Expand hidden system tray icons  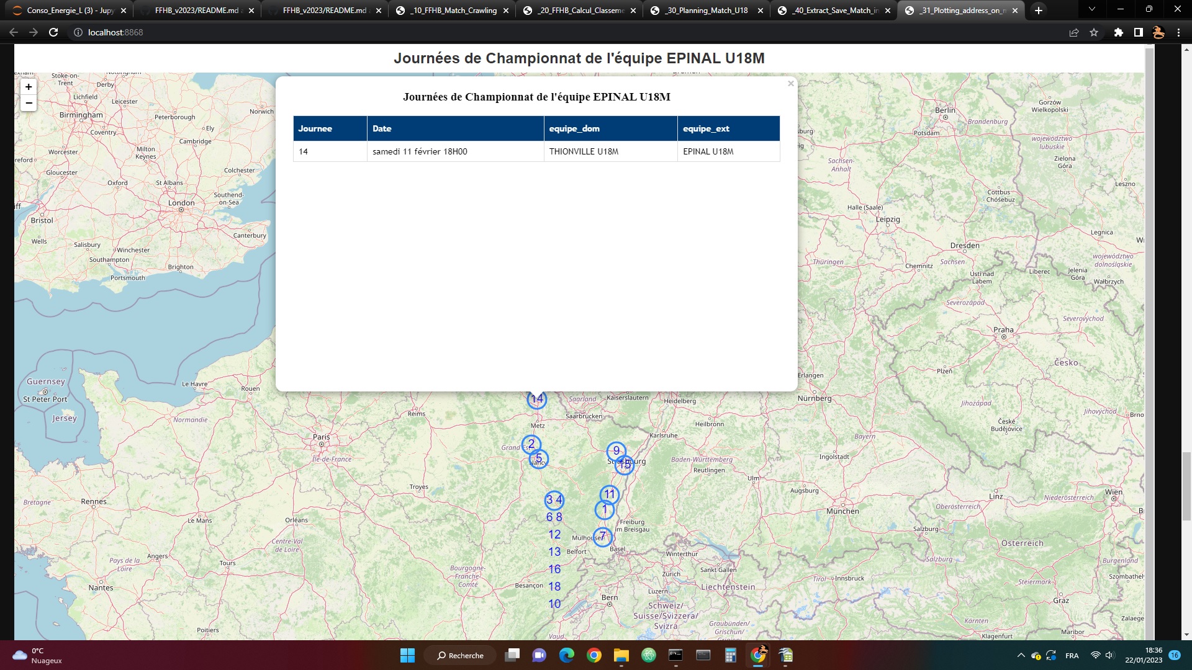click(1023, 655)
